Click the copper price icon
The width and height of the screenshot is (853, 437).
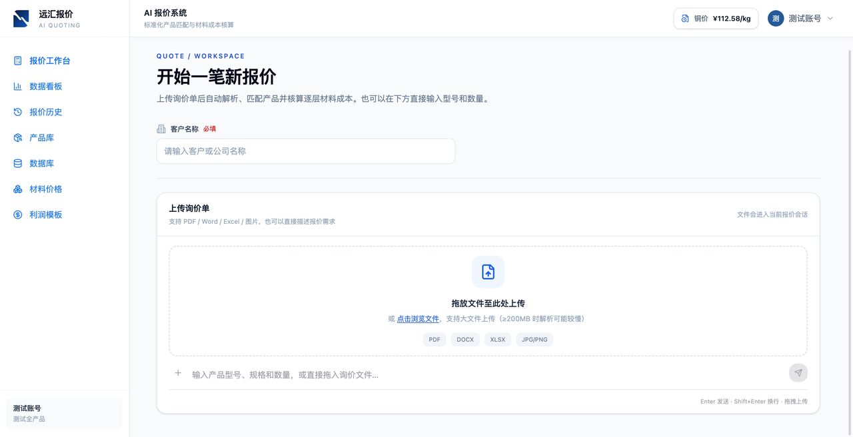click(x=685, y=19)
